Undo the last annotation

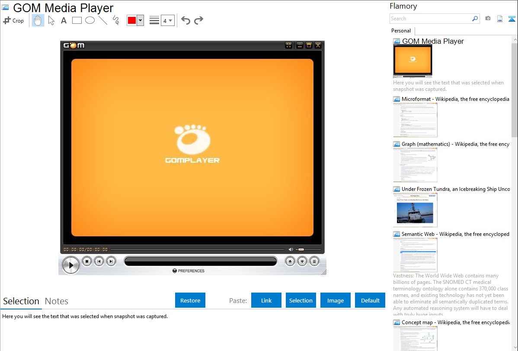point(185,20)
